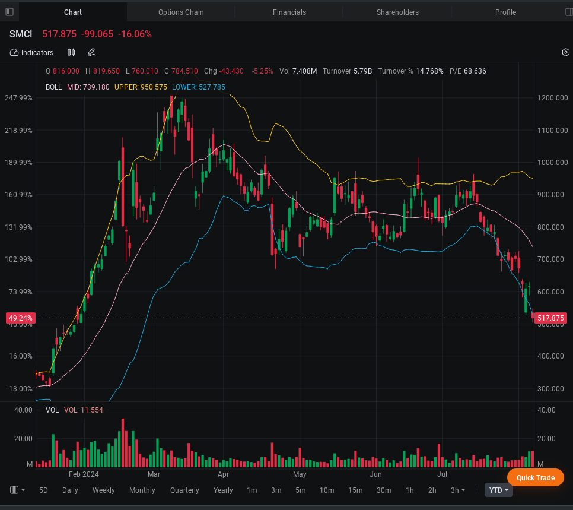The image size is (573, 510).
Task: Open chart settings hexagon icon
Action: click(x=565, y=53)
